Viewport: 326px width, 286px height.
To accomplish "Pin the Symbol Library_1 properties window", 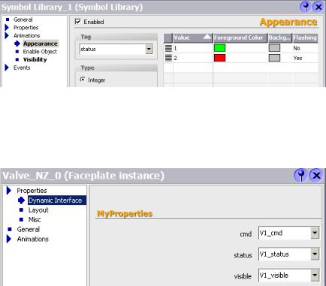I will [306, 7].
